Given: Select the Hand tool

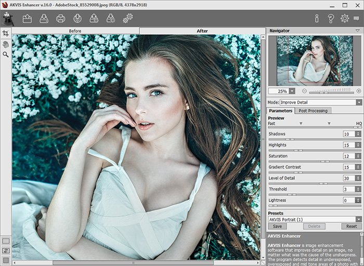Looking at the screenshot, I should [x=6, y=44].
